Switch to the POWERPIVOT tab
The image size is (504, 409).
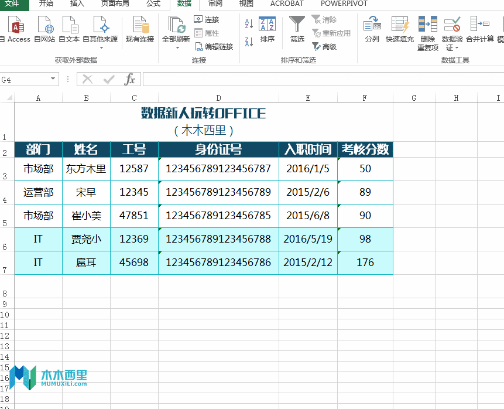click(x=344, y=4)
